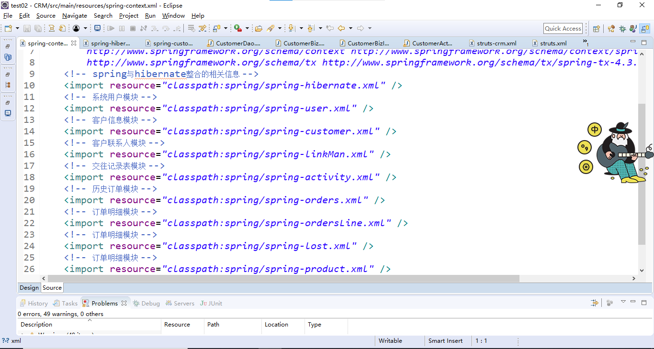654x349 pixels.
Task: Click the Save toolbar icon
Action: click(x=27, y=28)
